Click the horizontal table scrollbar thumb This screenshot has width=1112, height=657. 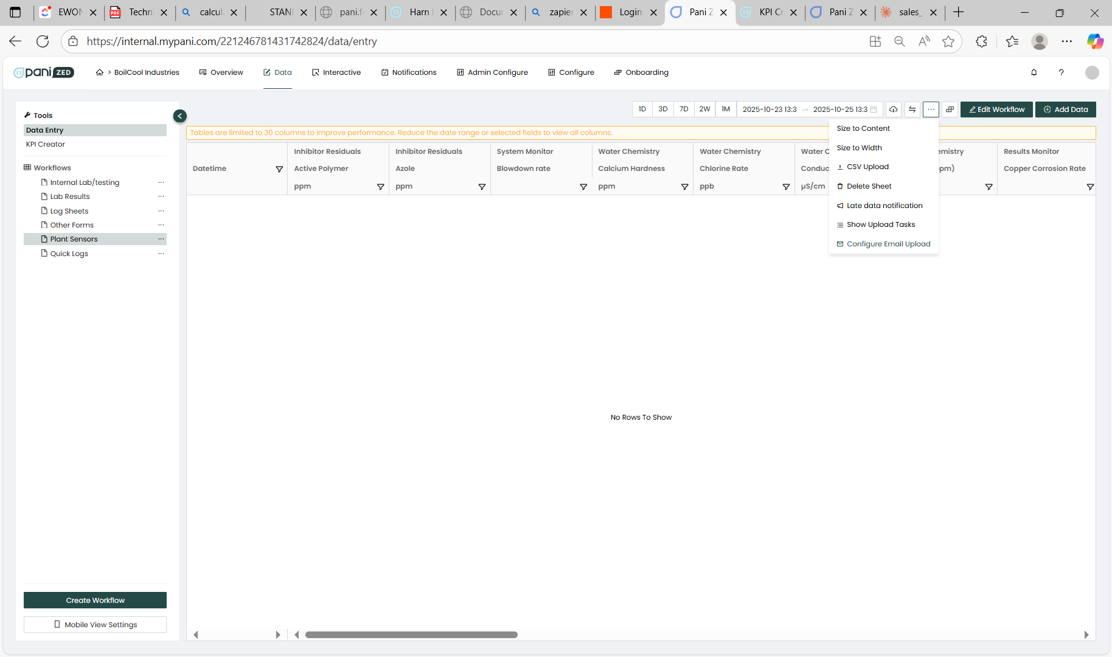(411, 635)
